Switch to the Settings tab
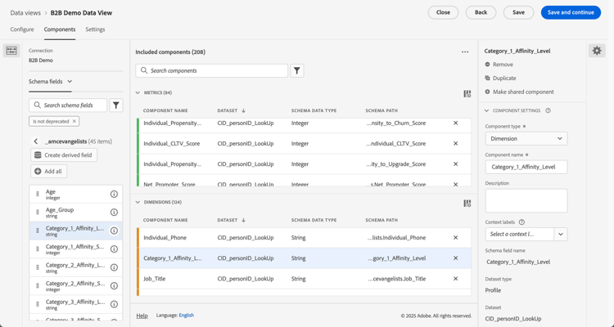Image resolution: width=614 pixels, height=327 pixels. [x=95, y=29]
